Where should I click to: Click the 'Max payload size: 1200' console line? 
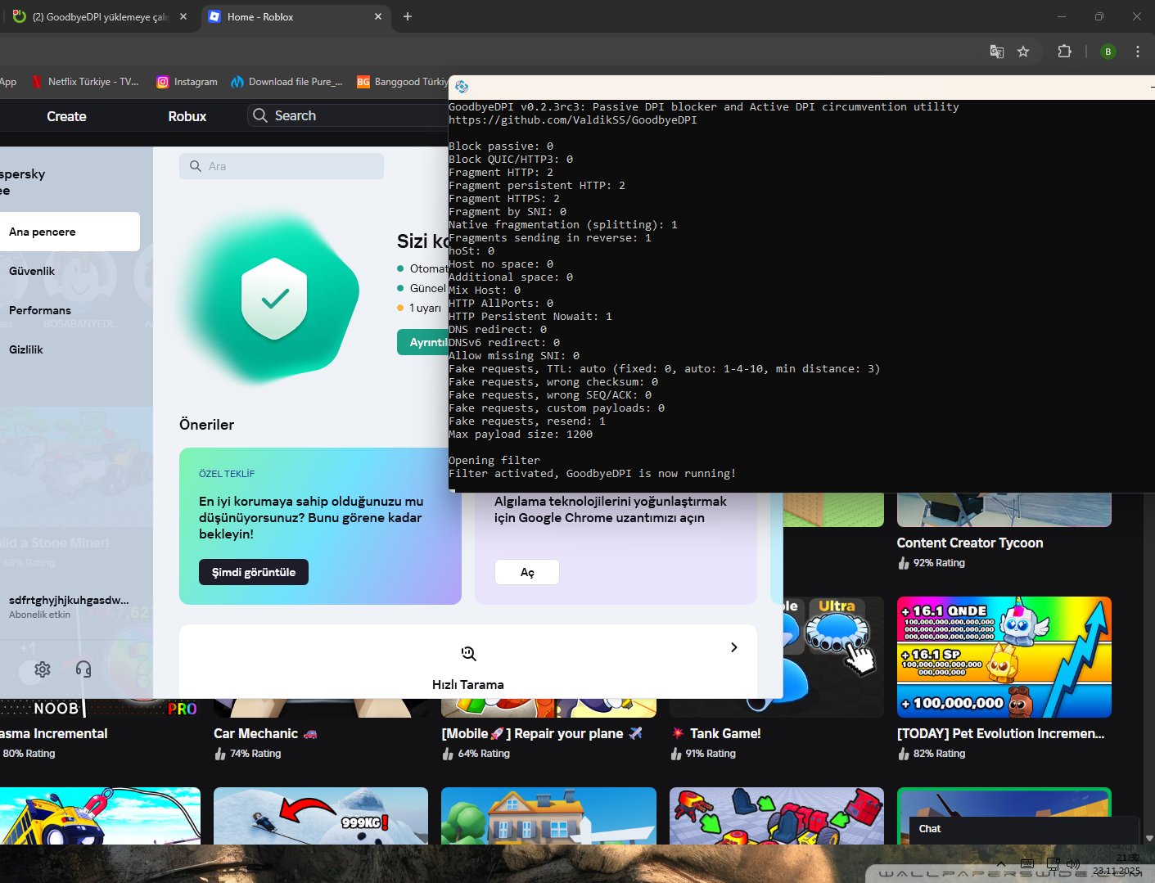point(521,435)
